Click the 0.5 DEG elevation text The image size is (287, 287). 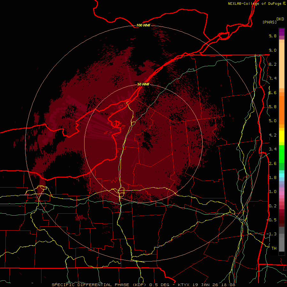tap(160, 285)
